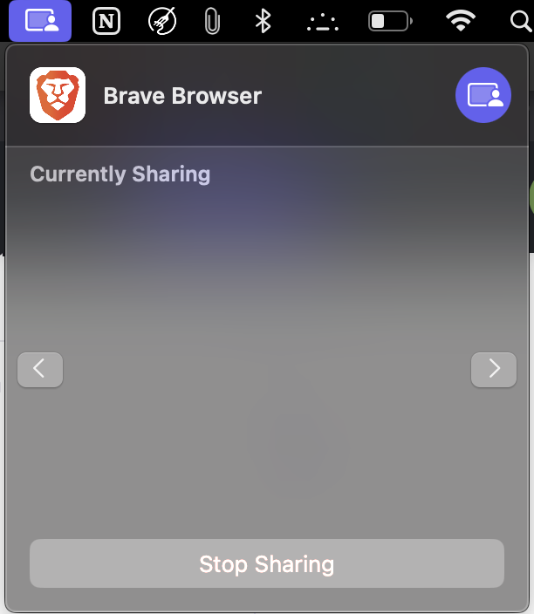
Task: Click the screen sharing menu bar icon
Action: click(x=40, y=21)
